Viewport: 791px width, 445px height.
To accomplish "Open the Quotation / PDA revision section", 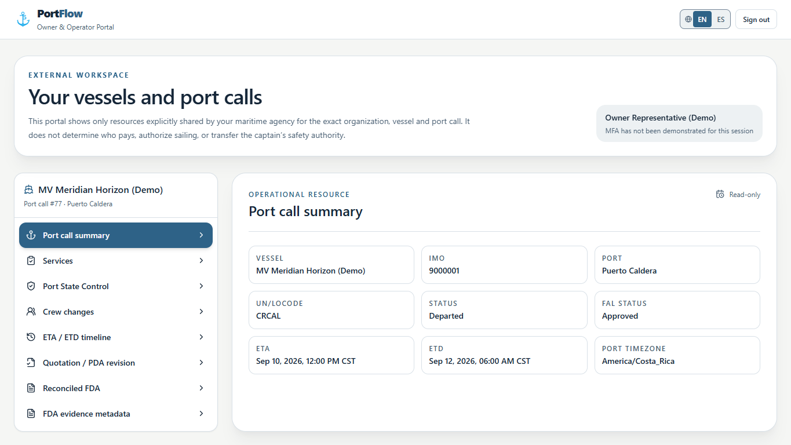I will (116, 363).
